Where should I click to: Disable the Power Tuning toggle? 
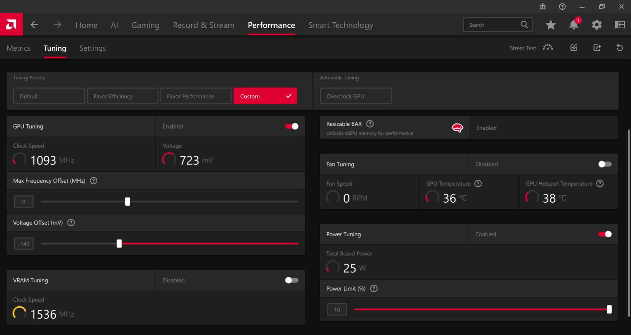(x=605, y=234)
